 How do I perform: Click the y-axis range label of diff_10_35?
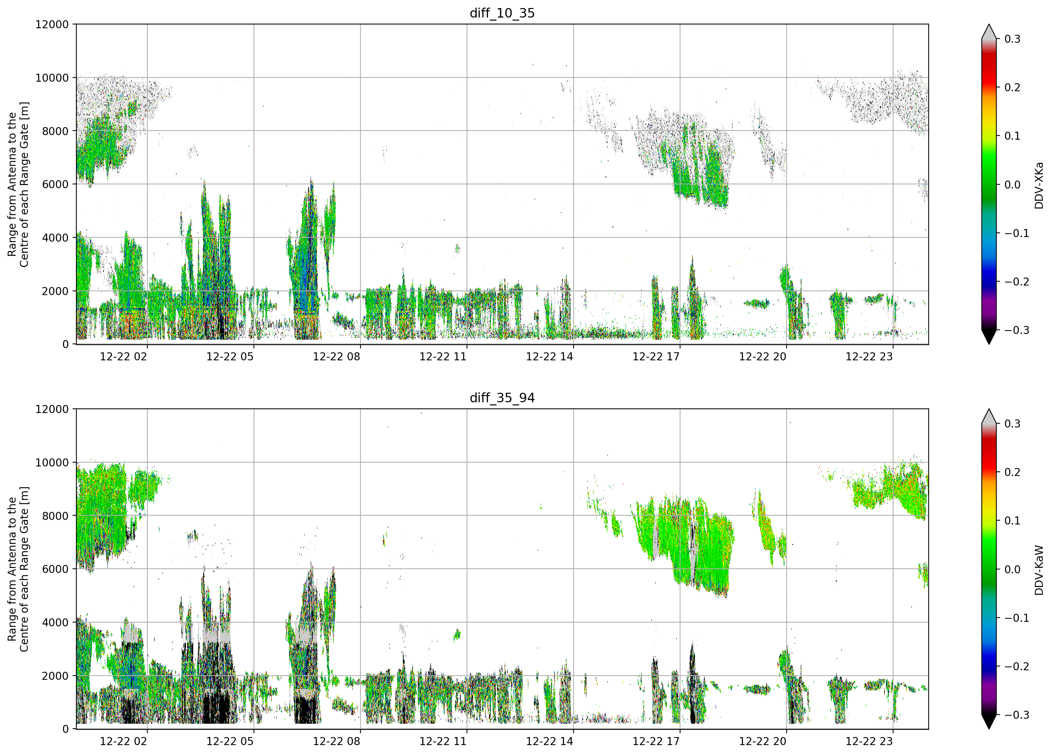18,184
